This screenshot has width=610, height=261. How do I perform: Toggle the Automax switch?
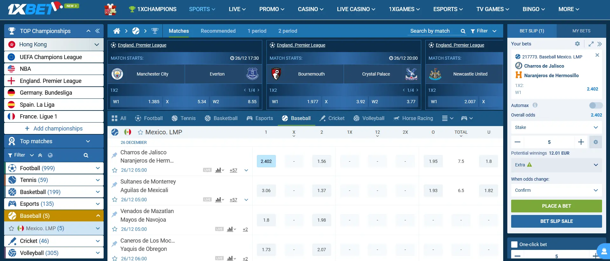coord(595,105)
